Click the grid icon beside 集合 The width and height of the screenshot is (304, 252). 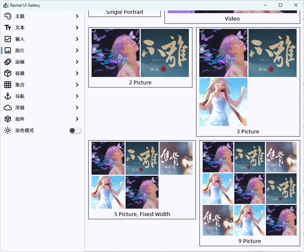(x=8, y=85)
